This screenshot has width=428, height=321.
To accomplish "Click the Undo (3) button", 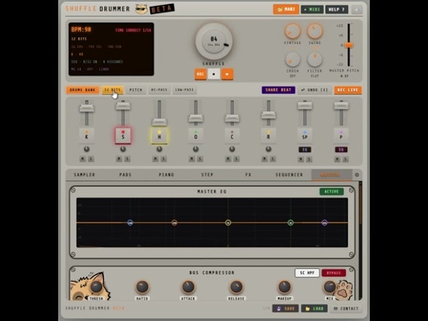I will coord(314,90).
